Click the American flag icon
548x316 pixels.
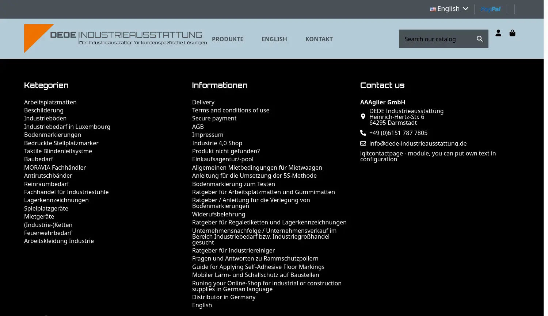433,9
